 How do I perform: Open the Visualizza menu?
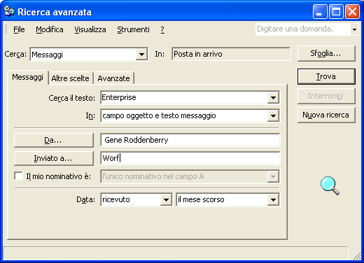pyautogui.click(x=90, y=29)
